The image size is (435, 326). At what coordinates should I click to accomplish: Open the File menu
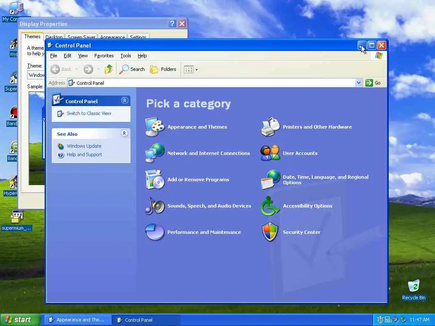54,56
